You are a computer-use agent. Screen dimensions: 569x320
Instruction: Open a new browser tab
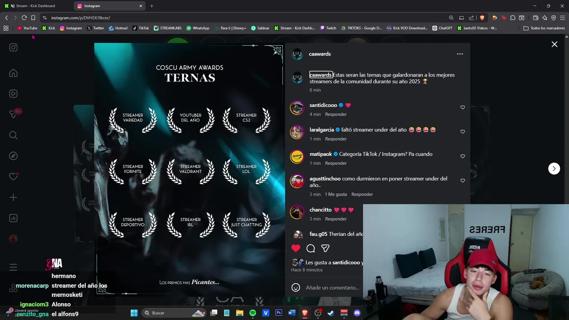click(152, 6)
